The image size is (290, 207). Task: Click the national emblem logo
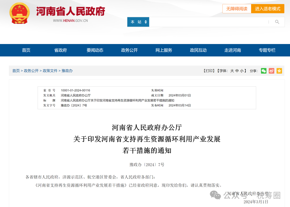19,13
